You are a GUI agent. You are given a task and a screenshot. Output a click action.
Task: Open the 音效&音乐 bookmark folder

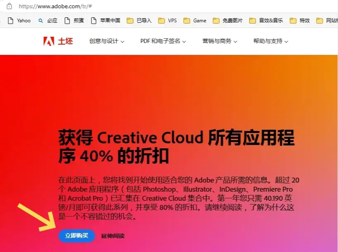pyautogui.click(x=266, y=21)
